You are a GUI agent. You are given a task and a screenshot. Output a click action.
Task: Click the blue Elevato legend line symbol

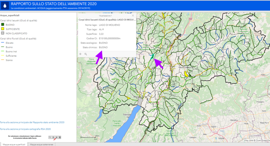pos(3,42)
